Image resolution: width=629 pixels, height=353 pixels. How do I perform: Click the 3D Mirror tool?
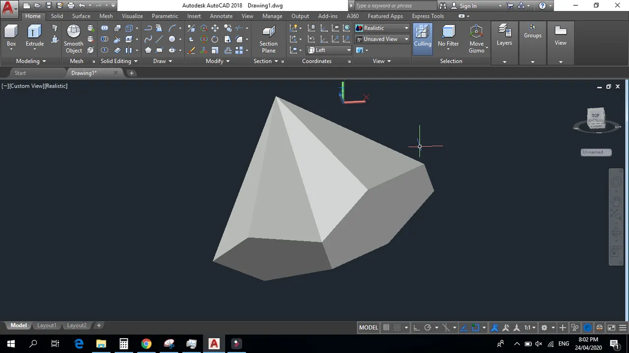pos(192,28)
